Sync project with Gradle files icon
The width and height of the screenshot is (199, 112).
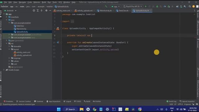(x=177, y=6)
